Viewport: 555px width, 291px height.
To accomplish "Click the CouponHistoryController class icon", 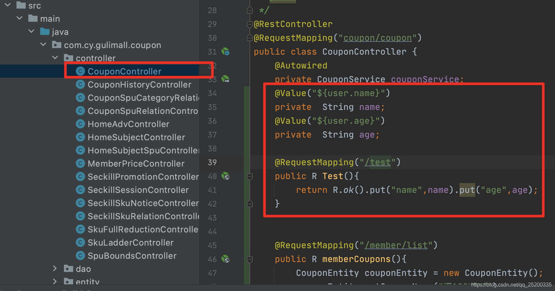I will click(80, 84).
